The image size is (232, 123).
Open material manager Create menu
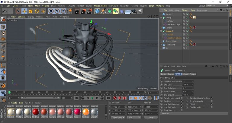[x=14, y=103]
